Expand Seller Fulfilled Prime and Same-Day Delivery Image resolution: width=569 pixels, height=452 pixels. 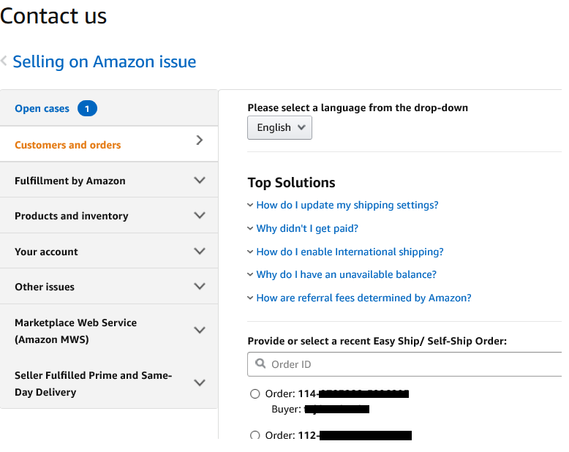(x=200, y=383)
